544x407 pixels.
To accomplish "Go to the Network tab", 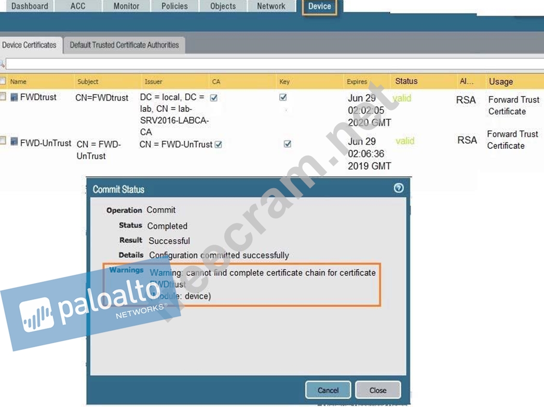I will (x=271, y=7).
